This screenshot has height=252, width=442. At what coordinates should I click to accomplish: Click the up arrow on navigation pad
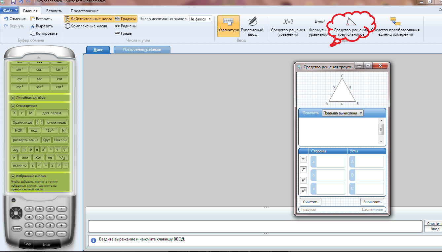pyautogui.click(x=16, y=209)
